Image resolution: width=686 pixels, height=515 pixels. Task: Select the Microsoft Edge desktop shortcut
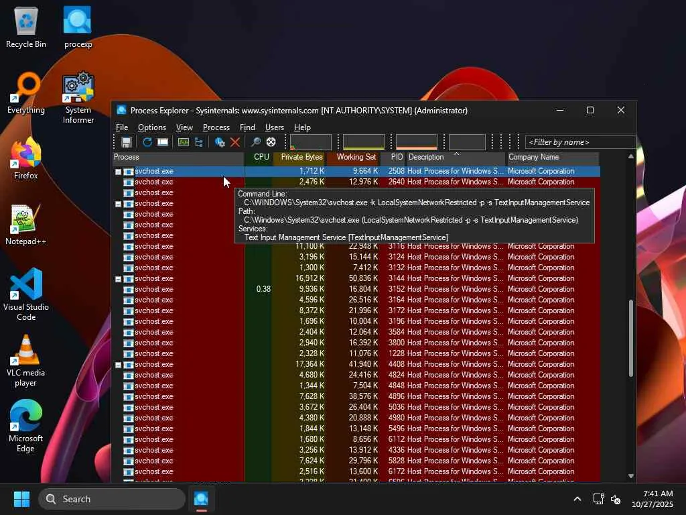pos(26,426)
